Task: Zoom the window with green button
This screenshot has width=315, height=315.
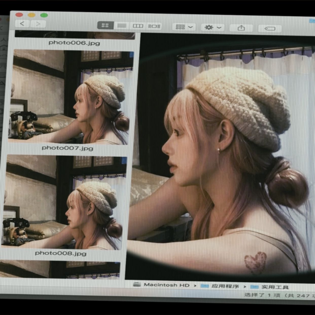Action: [x=44, y=15]
